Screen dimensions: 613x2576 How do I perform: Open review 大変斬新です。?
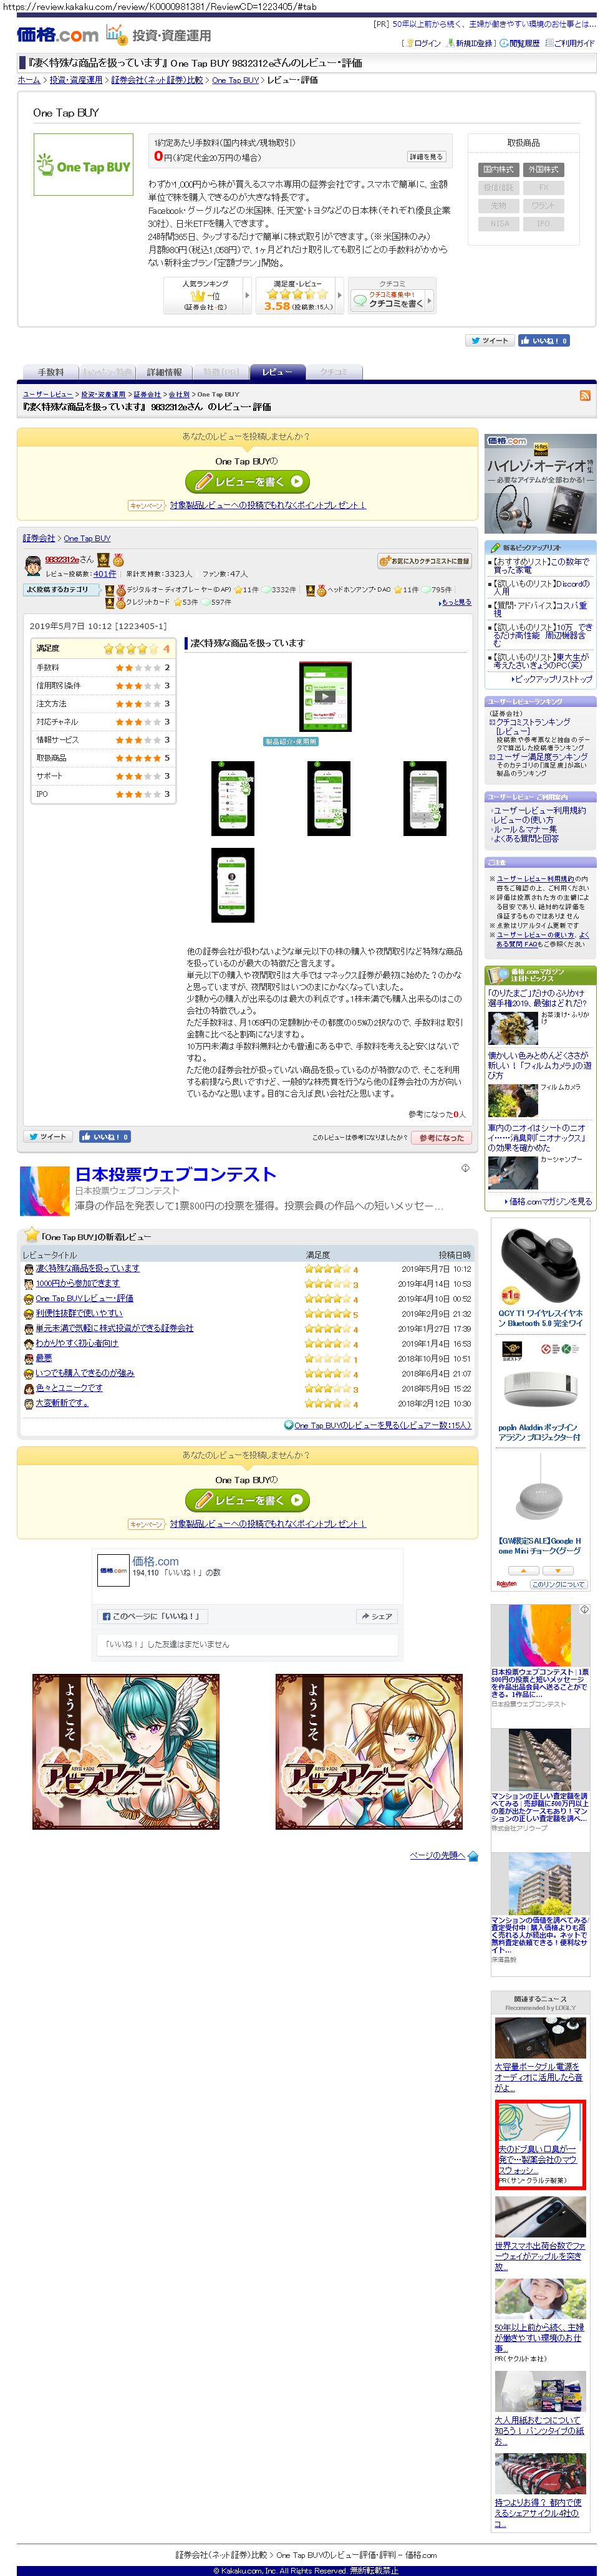point(62,1403)
